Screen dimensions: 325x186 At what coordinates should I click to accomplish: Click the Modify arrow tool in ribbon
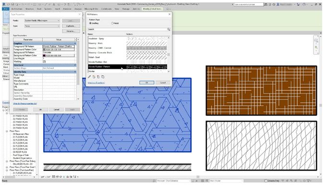point(6,17)
